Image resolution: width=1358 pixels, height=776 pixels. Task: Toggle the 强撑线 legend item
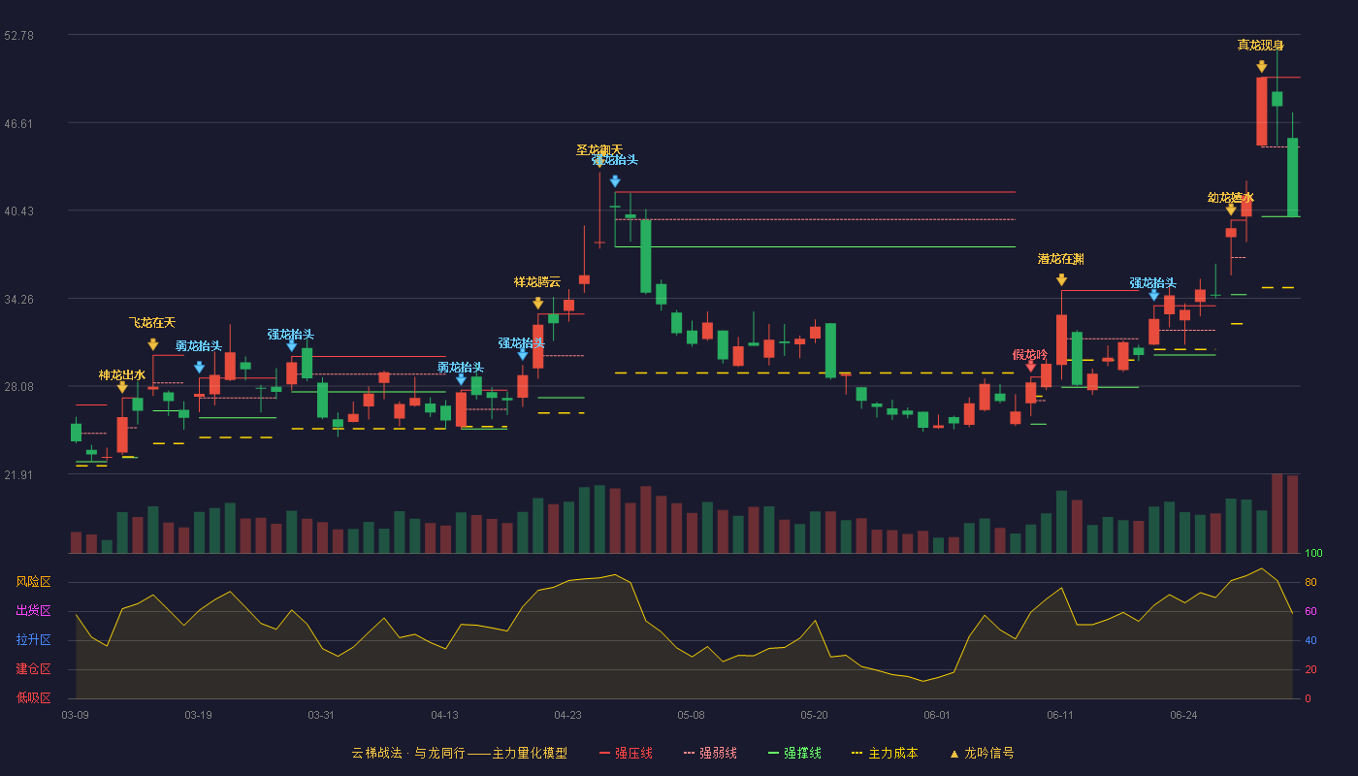coord(794,753)
